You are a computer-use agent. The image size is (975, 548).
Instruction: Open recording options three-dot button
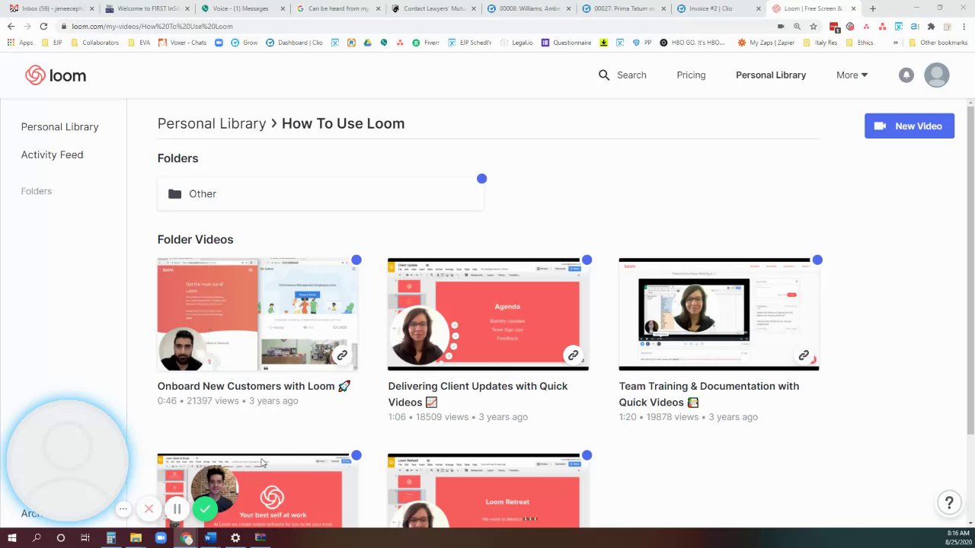click(x=123, y=508)
